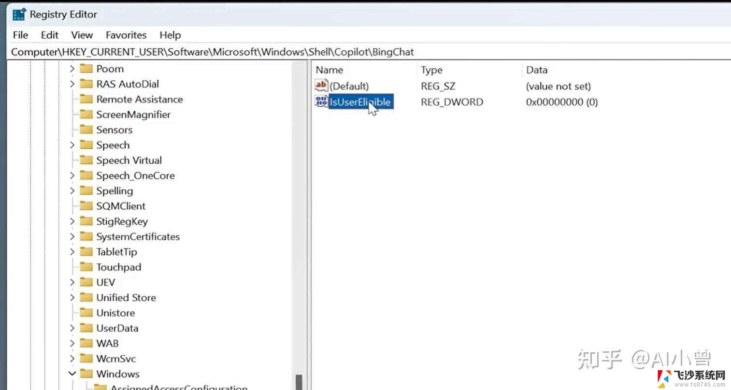Click the registry path address bar
731x390 pixels.
(370, 52)
